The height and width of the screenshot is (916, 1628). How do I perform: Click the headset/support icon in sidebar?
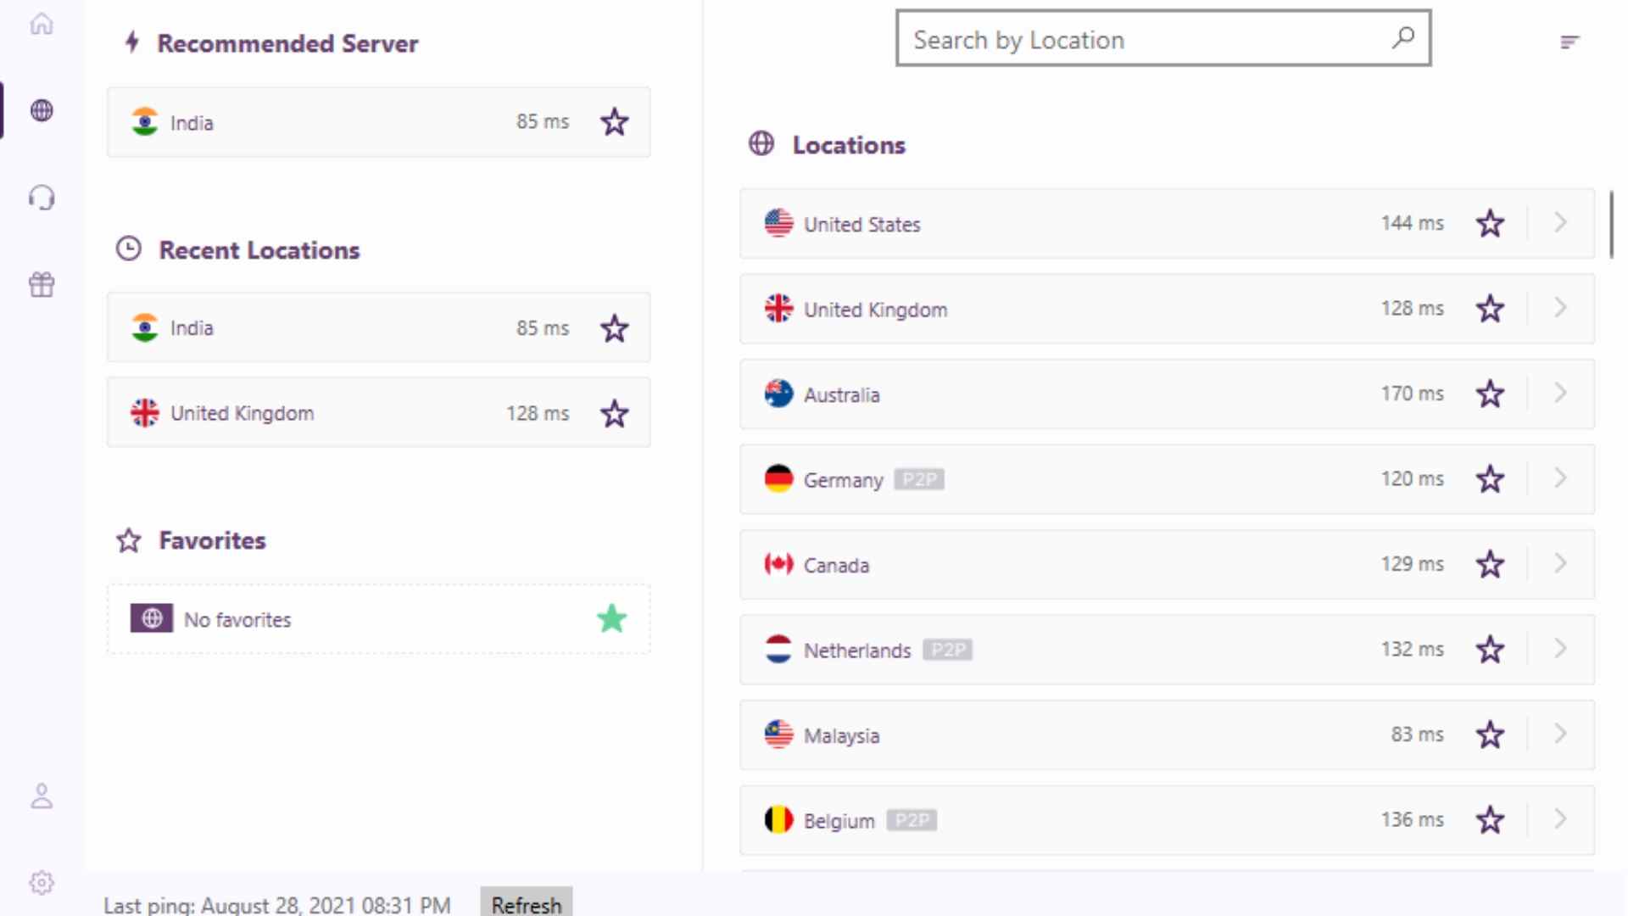point(42,198)
